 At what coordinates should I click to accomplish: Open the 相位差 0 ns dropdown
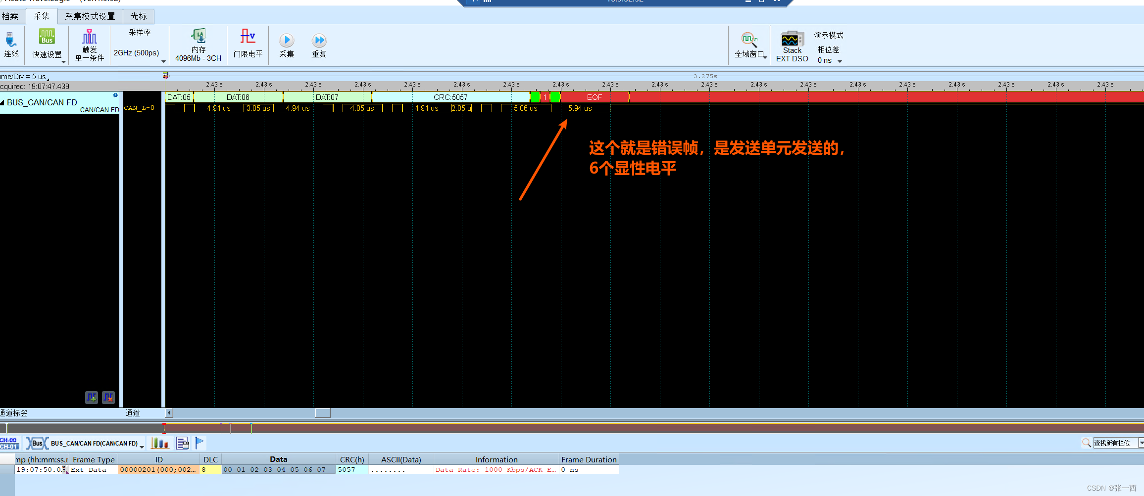(840, 61)
